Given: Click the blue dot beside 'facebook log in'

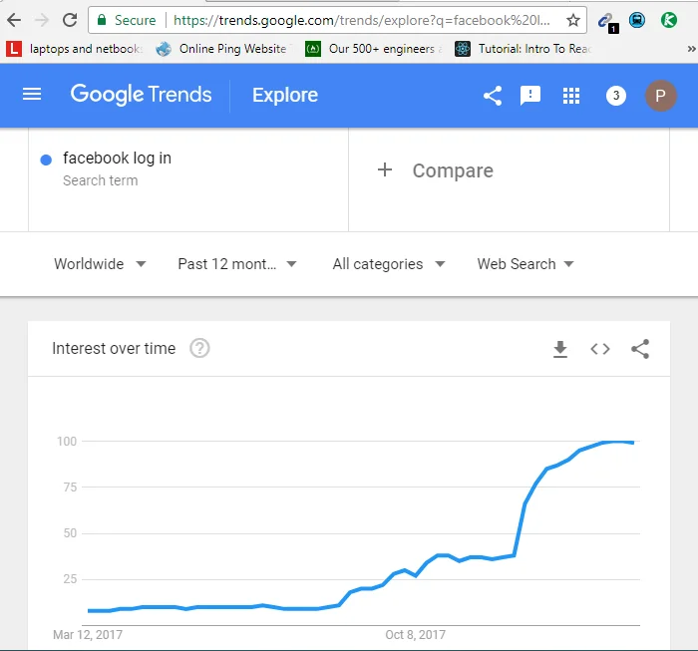Looking at the screenshot, I should [46, 160].
